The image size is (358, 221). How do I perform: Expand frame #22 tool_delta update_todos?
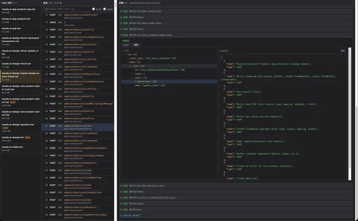coord(236,11)
